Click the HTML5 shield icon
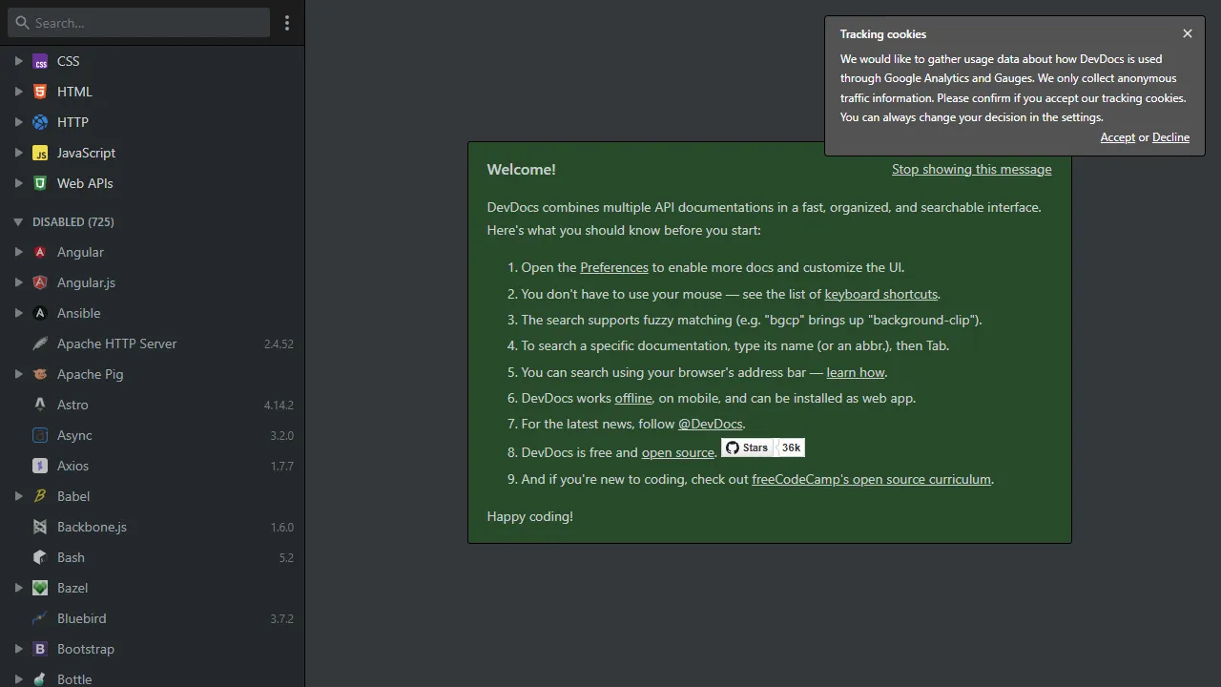 pyautogui.click(x=40, y=92)
